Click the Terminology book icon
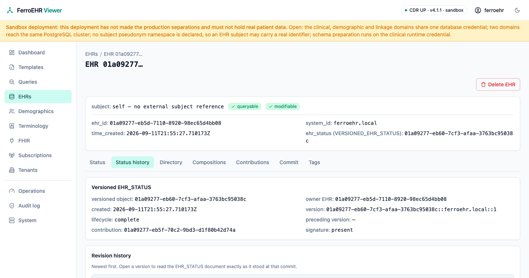 point(12,126)
